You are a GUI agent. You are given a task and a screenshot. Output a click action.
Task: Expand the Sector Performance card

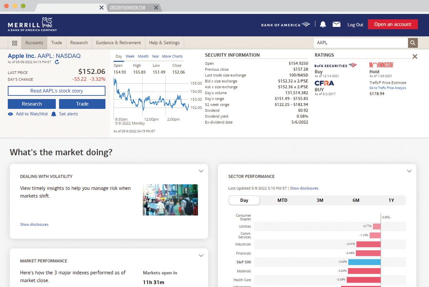click(x=409, y=171)
